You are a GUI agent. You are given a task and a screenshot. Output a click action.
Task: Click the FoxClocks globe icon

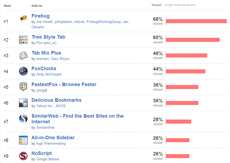(23, 71)
